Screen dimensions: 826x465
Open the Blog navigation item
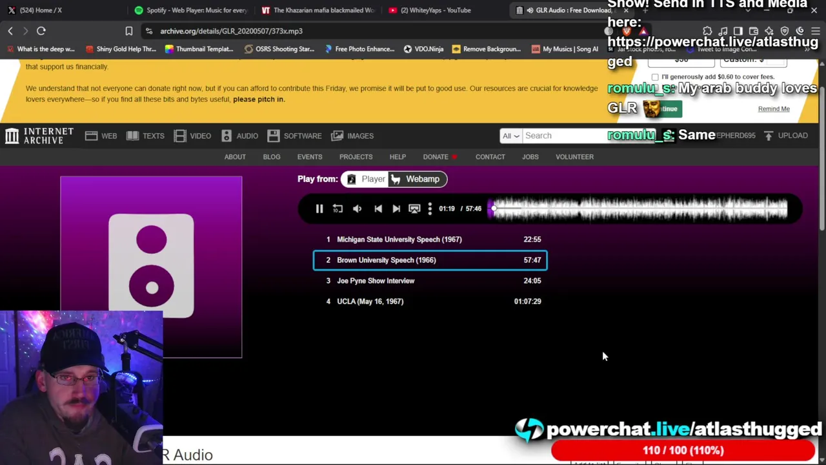pos(272,157)
